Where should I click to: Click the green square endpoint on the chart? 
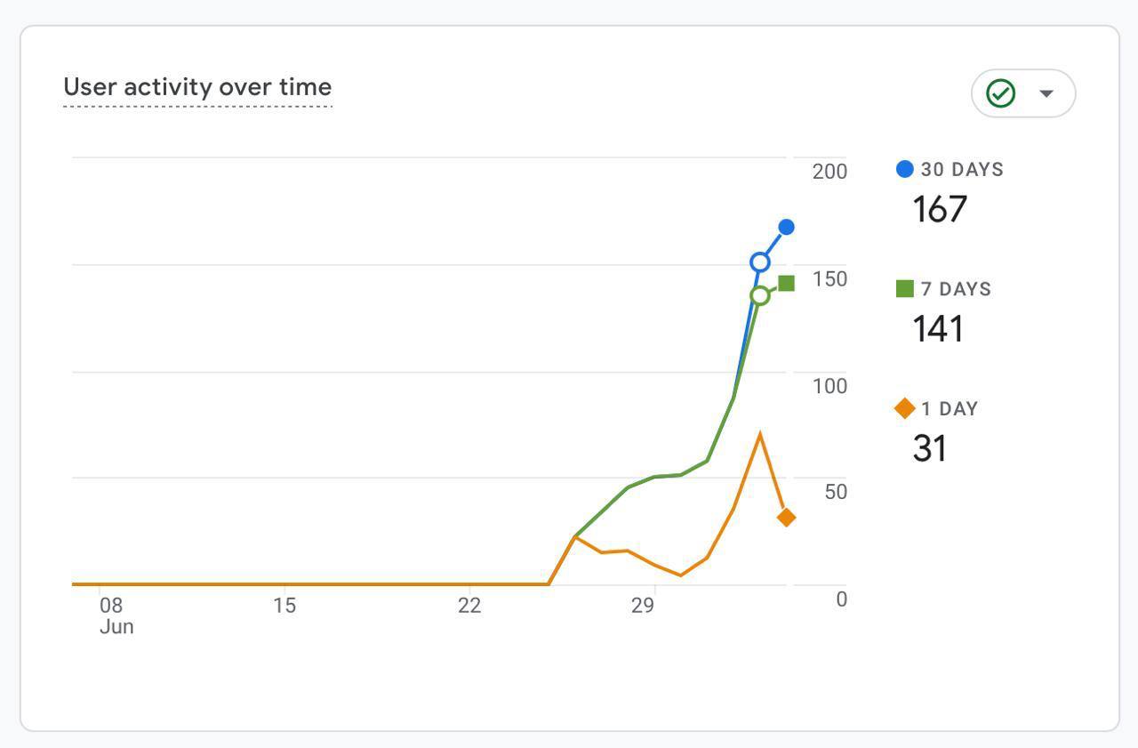(786, 284)
